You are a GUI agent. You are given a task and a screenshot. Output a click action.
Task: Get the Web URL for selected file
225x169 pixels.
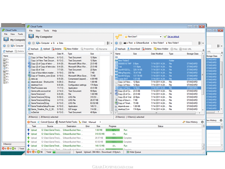point(185,49)
